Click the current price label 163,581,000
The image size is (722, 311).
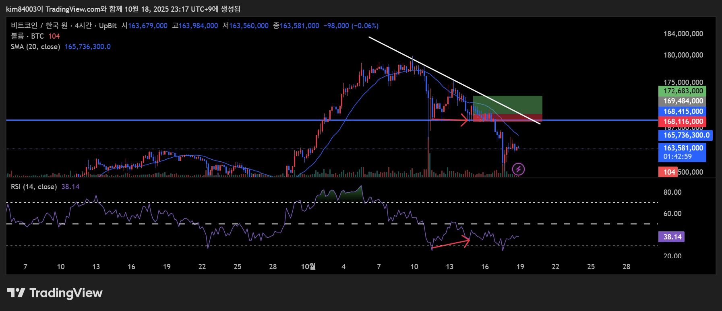[683, 148]
